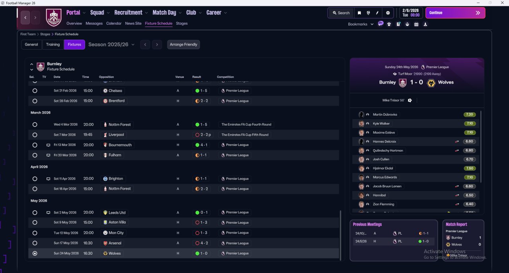Select the Chelsea fixture radio button
This screenshot has height=273, width=509.
tap(35, 91)
